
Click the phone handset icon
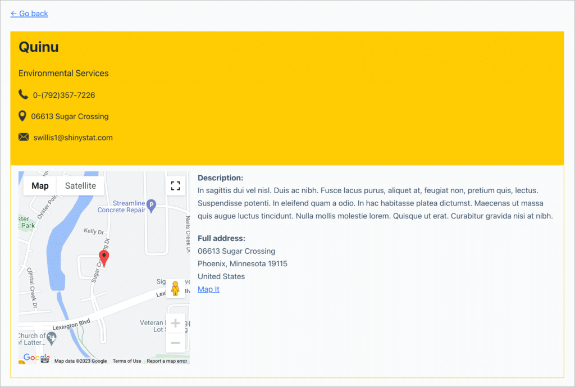(23, 94)
